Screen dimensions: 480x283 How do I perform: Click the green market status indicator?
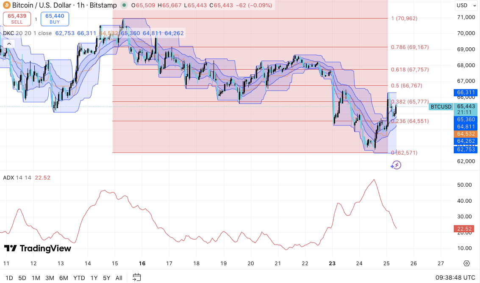123,5
